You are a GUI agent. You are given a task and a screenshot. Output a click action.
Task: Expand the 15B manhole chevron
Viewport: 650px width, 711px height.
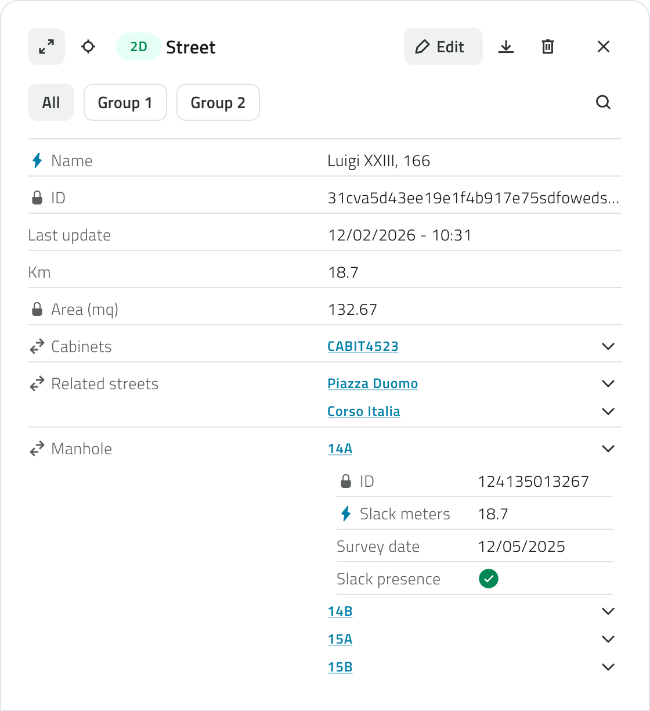(608, 667)
